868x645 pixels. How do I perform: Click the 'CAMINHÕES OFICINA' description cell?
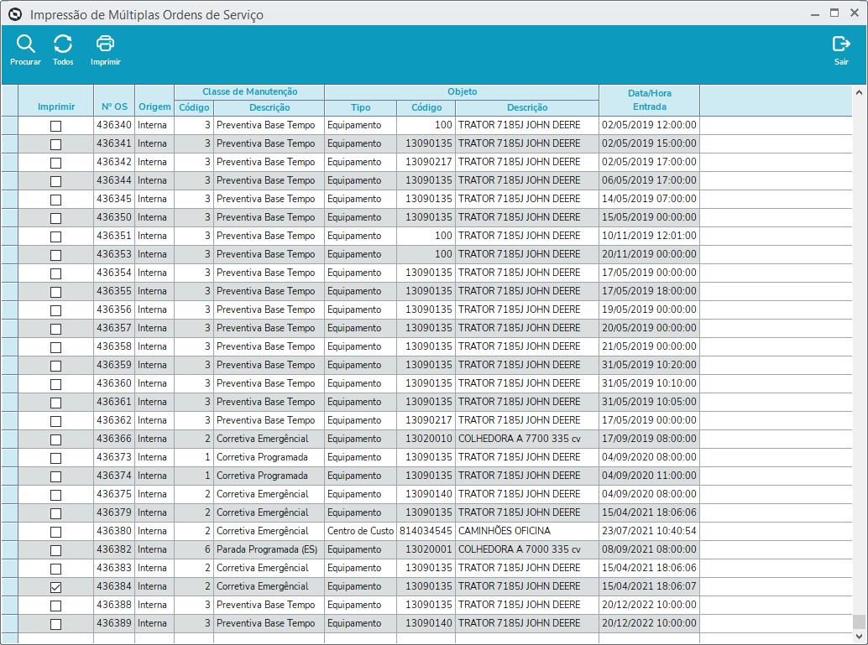527,531
